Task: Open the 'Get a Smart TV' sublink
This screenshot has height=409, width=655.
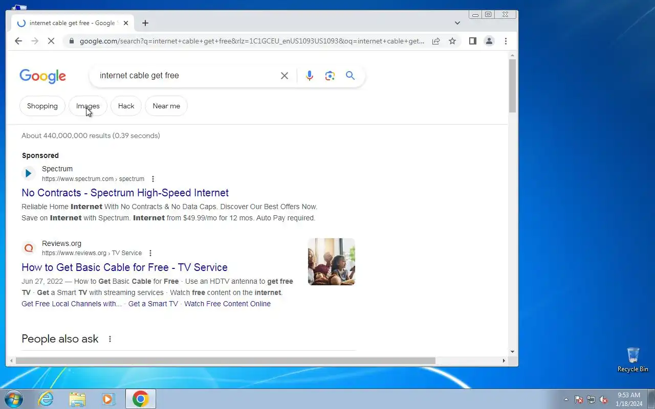Action: [153, 304]
